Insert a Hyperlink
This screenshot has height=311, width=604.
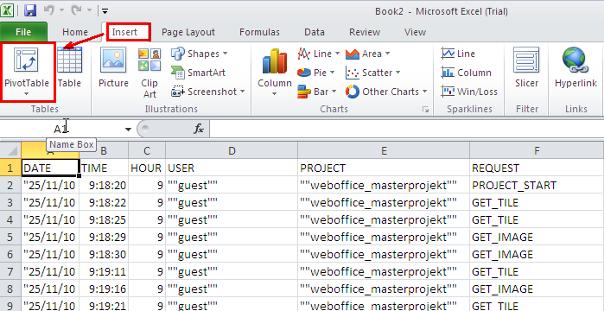[575, 67]
